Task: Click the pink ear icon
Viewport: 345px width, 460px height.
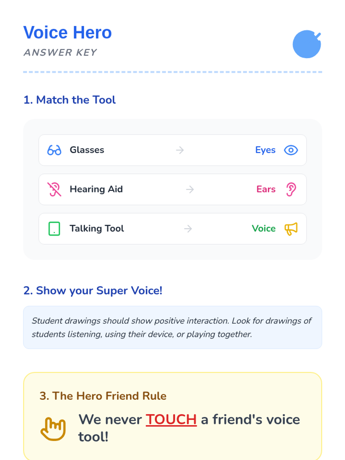Action: coord(291,189)
